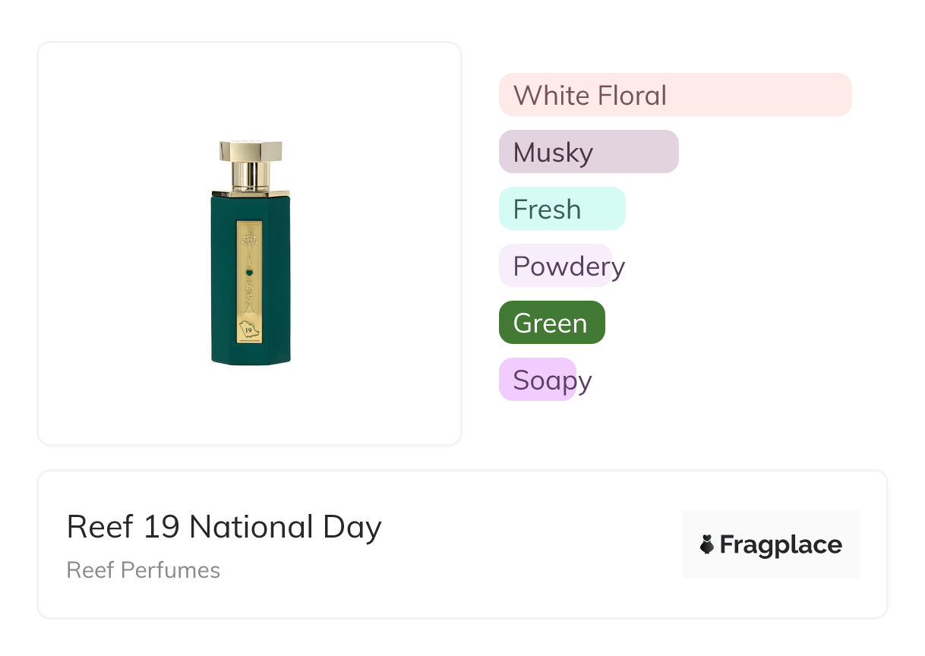925x656 pixels.
Task: Click the Fragplace wordmark text
Action: click(x=780, y=544)
